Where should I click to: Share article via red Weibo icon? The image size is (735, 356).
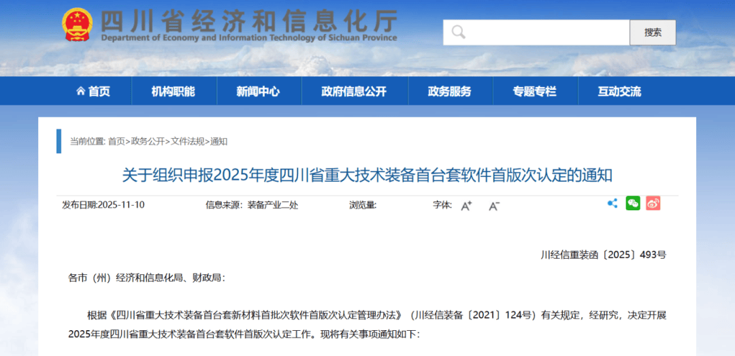coord(653,204)
